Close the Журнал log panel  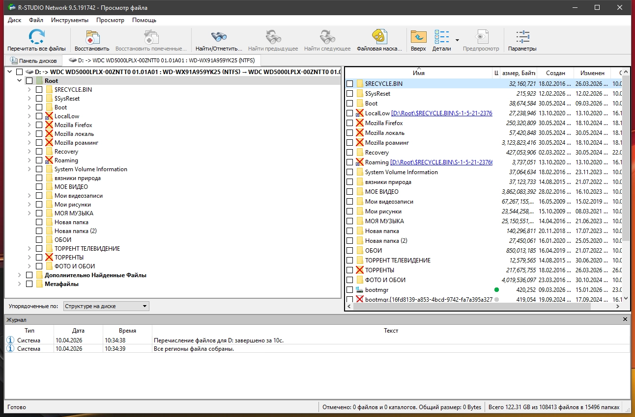point(625,319)
